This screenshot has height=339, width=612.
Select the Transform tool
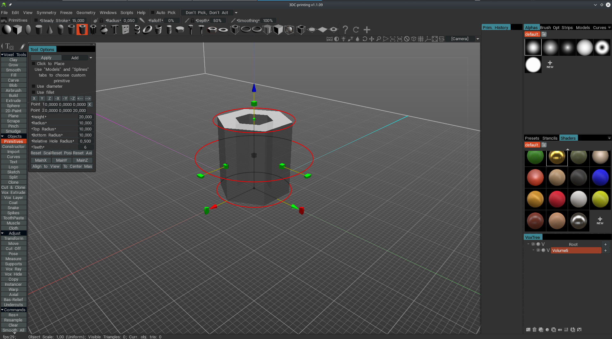[13, 239]
